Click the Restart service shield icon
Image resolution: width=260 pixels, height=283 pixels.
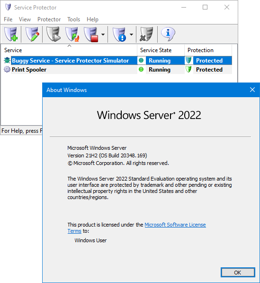(72, 34)
